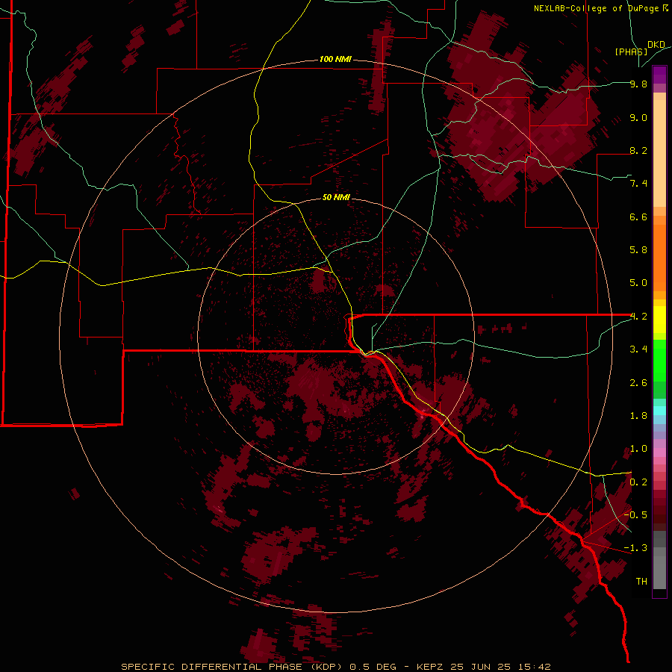The height and width of the screenshot is (672, 672).
Task: Click the TH threshold label
Action: (641, 581)
